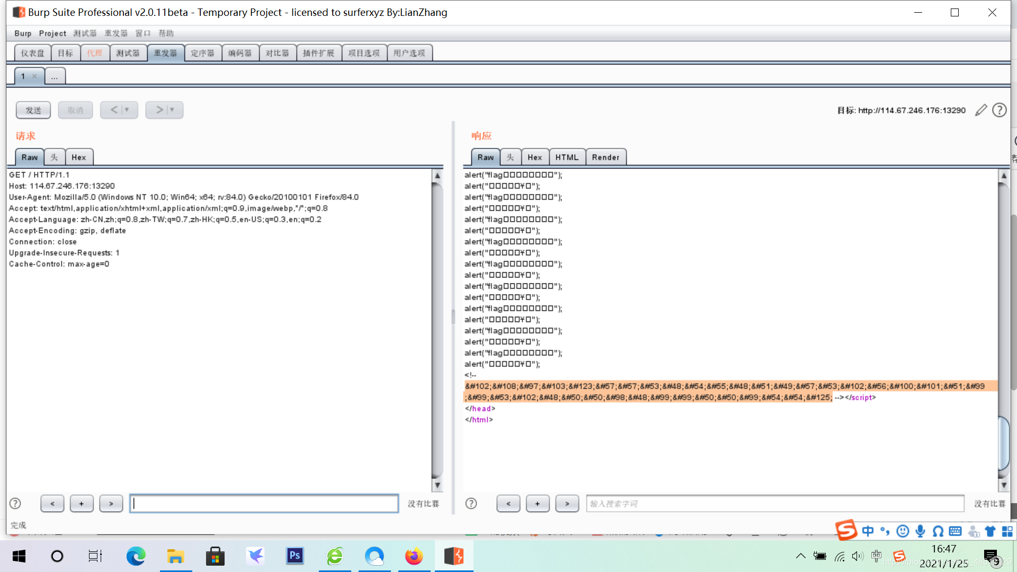This screenshot has width=1017, height=572.
Task: Select request 头 headers tab
Action: [54, 157]
